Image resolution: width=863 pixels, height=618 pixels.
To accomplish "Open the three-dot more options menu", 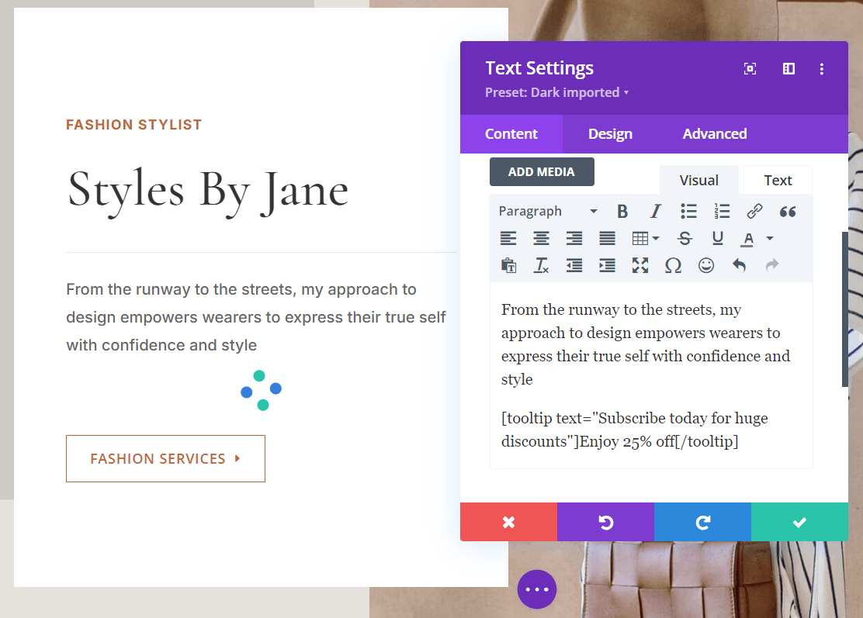I will click(822, 69).
